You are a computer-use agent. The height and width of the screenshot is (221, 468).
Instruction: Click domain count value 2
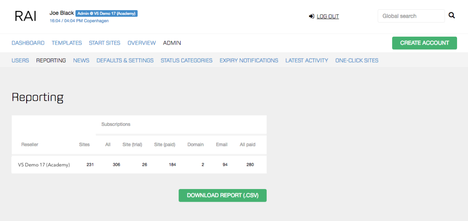pyautogui.click(x=203, y=165)
